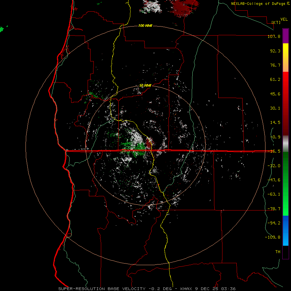Click the [KT] units label
The image size is (291, 291).
click(x=276, y=22)
